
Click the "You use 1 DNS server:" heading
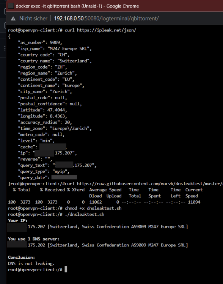34,239
